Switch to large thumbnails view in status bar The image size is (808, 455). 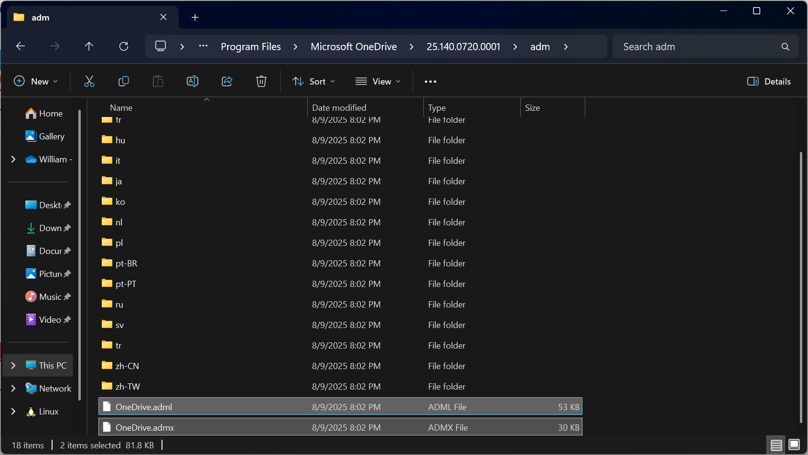click(x=794, y=445)
